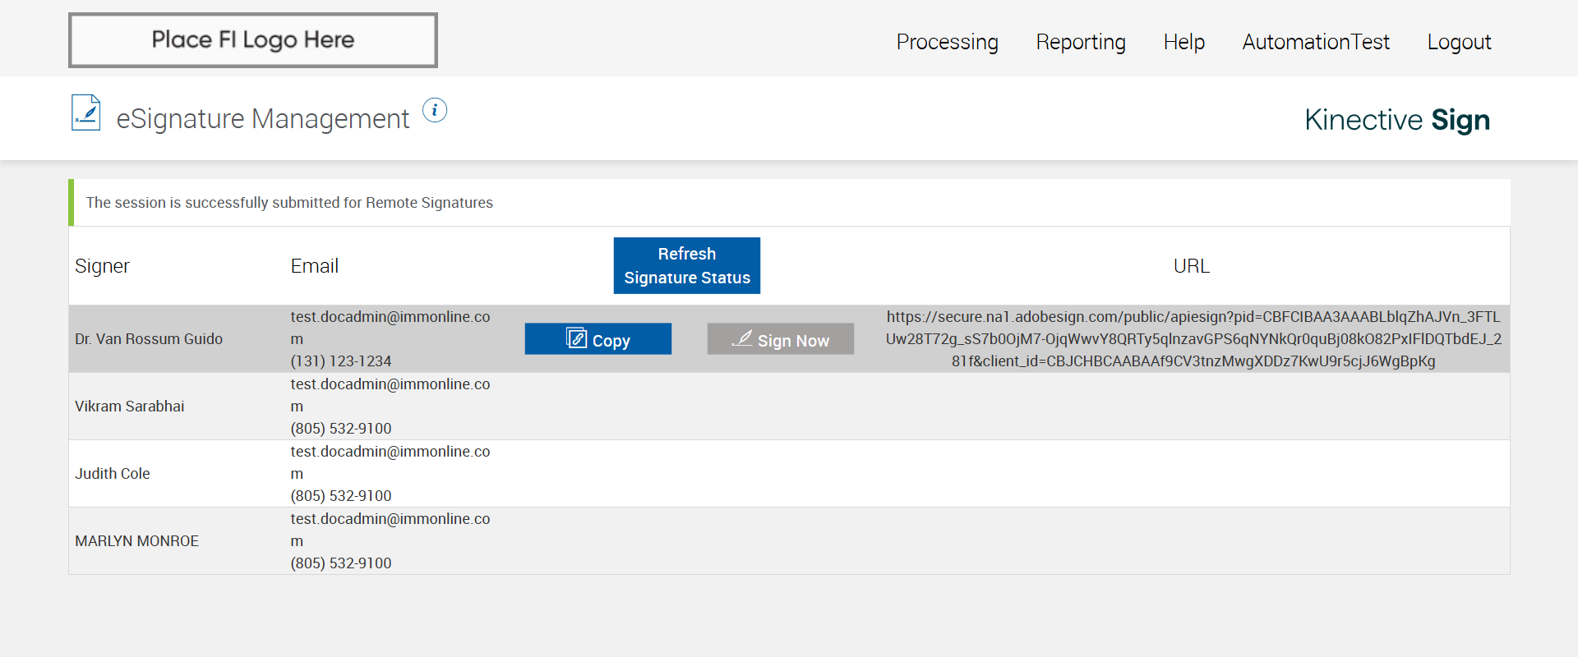Click the Kinective Sign logo

coord(1396,120)
